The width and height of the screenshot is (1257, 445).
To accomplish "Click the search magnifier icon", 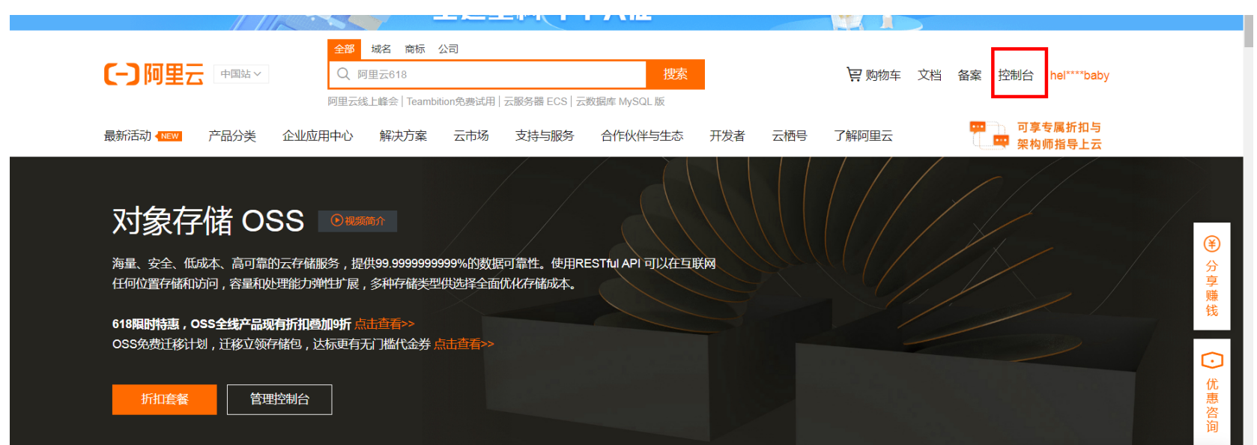I will [343, 74].
